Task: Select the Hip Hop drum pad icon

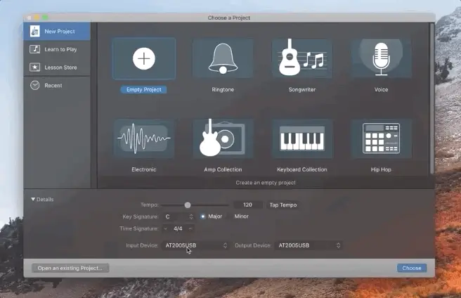Action: [x=381, y=138]
